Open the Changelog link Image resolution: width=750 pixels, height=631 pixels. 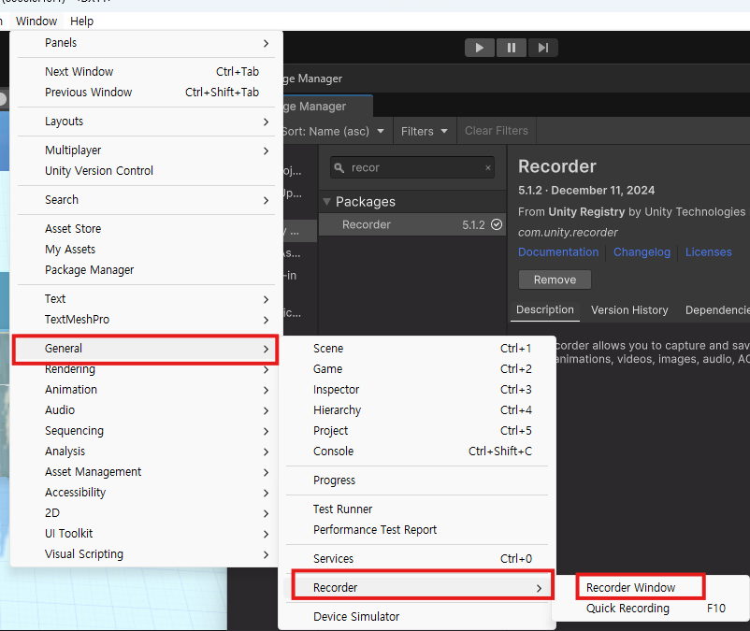point(642,251)
